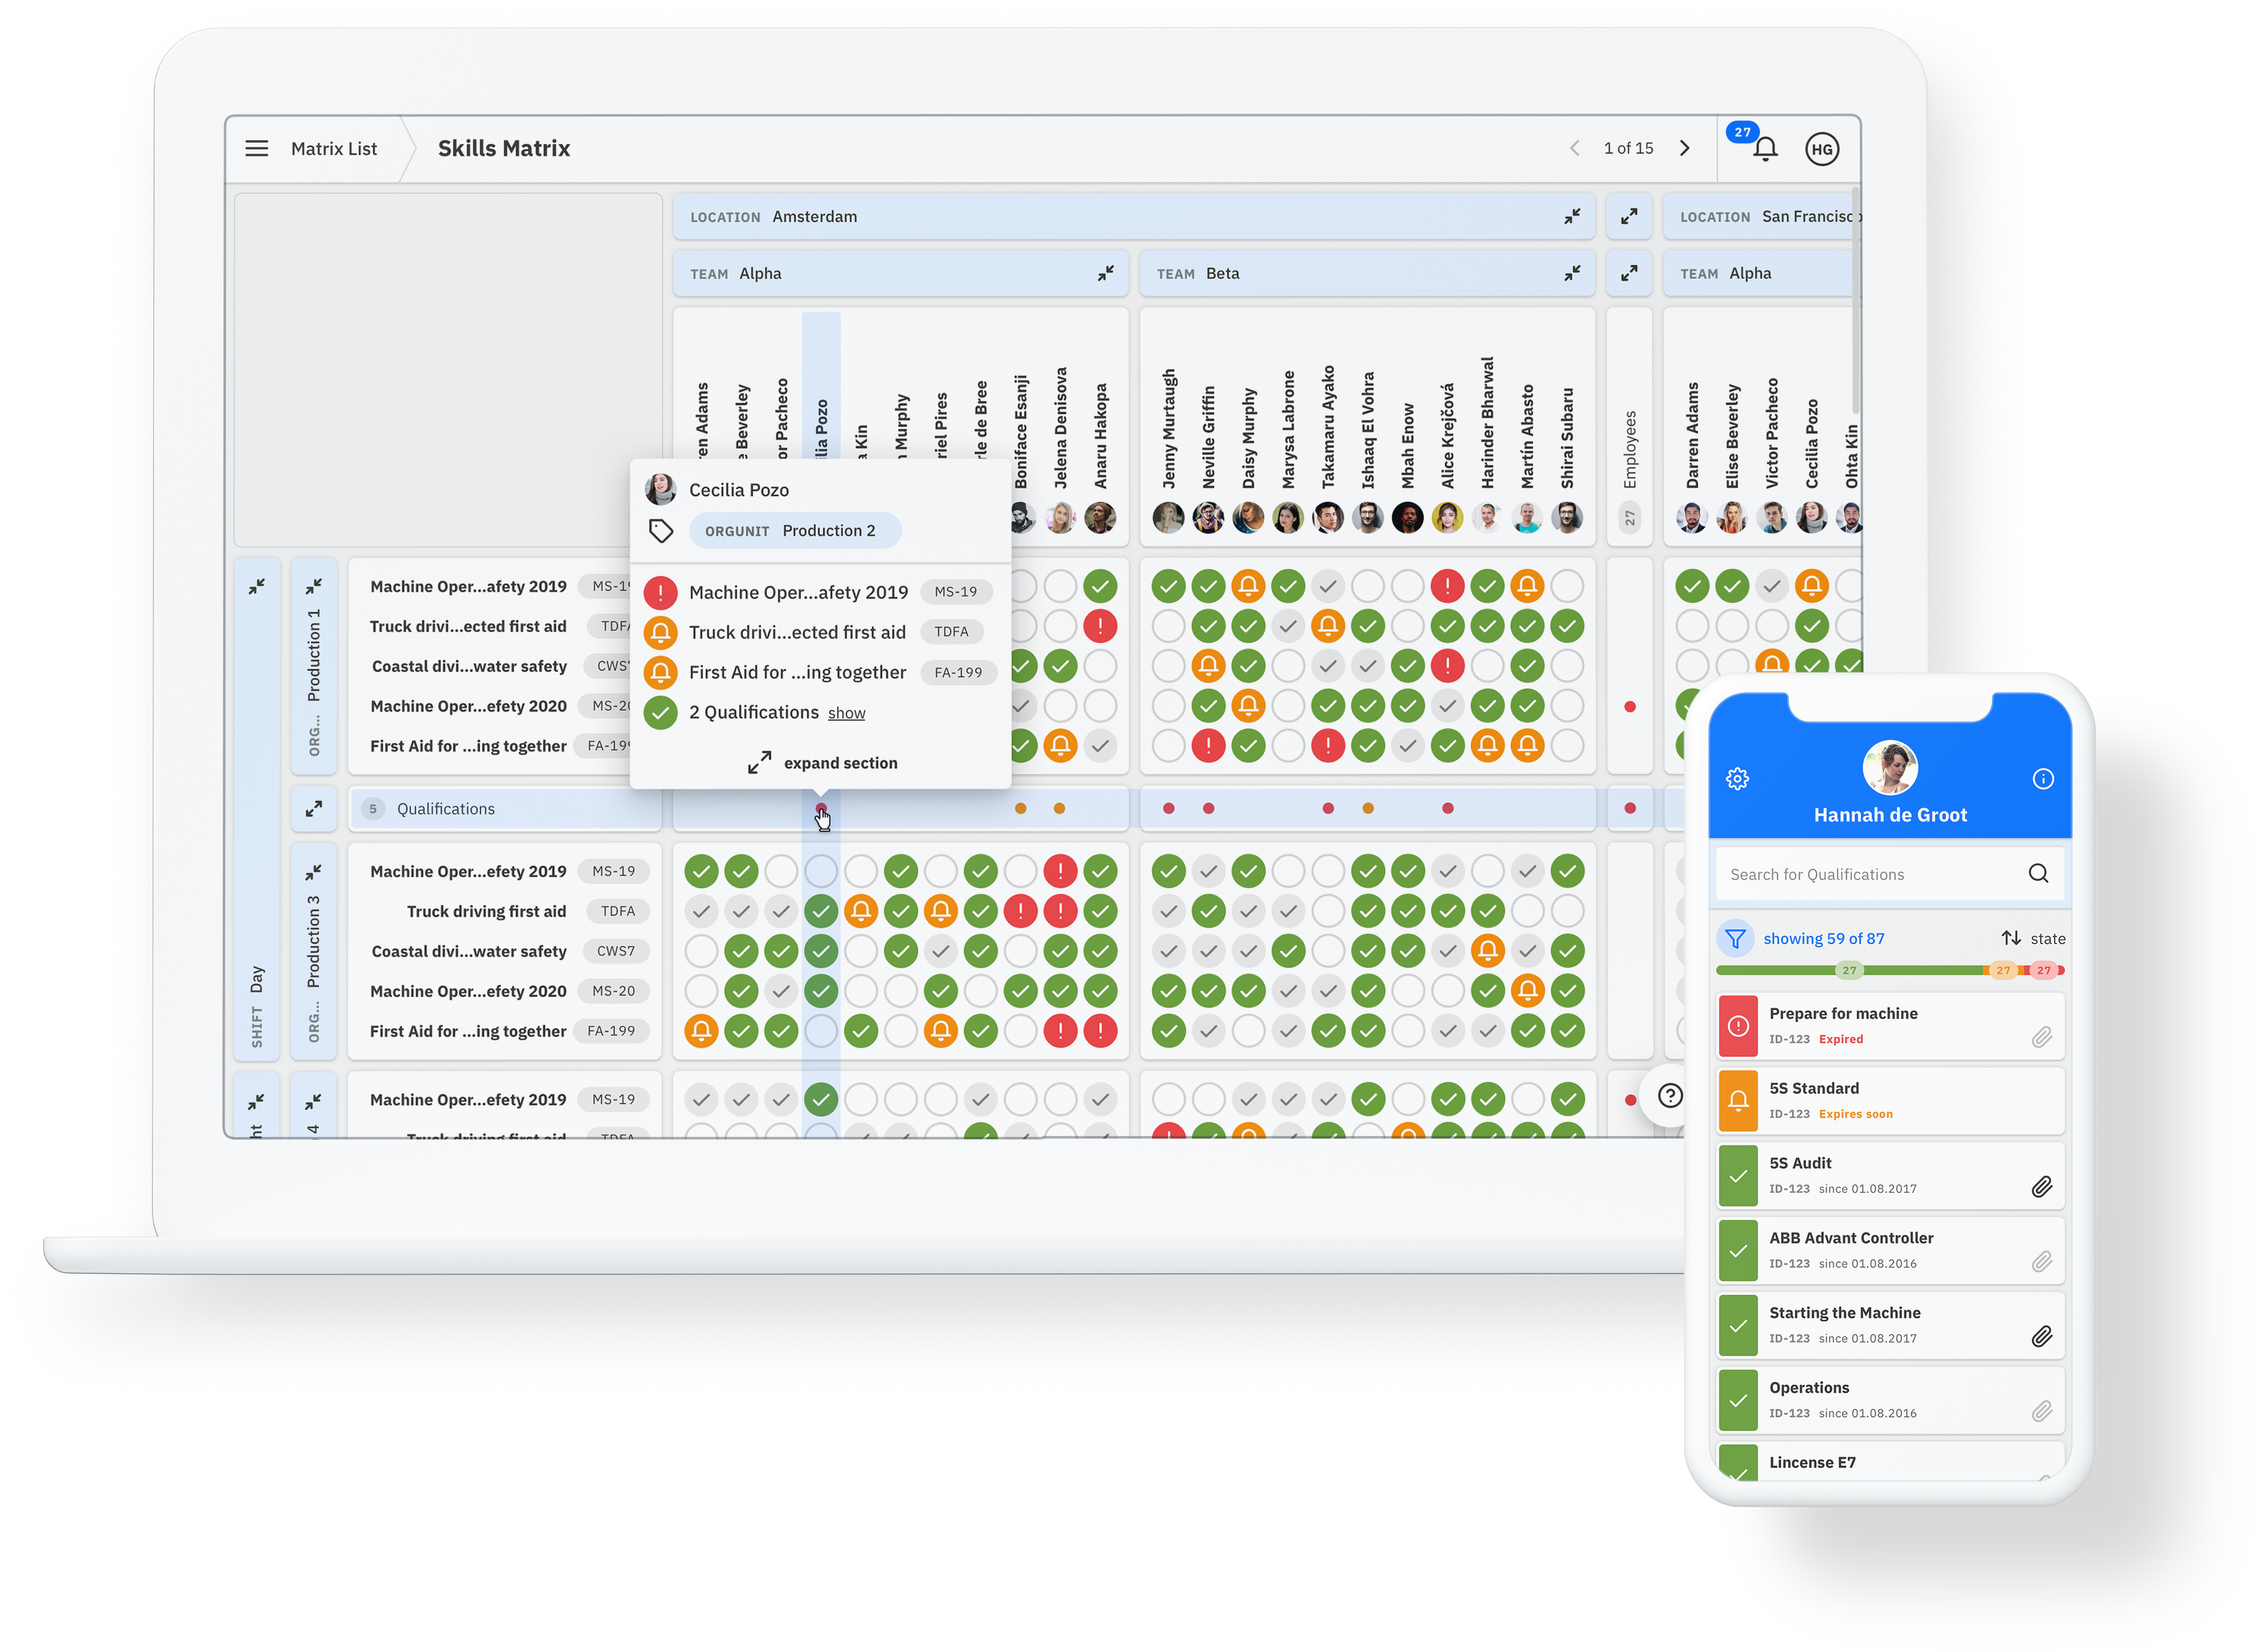
Task: Go to Matrix List breadcrumb
Action: pyautogui.click(x=334, y=149)
